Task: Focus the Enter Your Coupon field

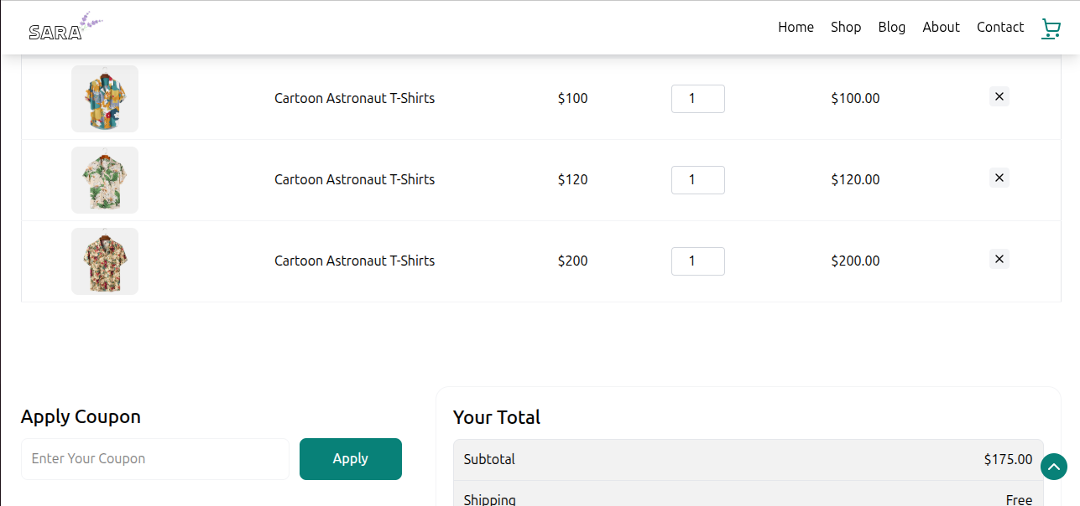Action: click(x=155, y=459)
